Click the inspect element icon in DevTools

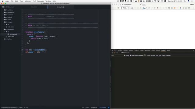click(112, 51)
